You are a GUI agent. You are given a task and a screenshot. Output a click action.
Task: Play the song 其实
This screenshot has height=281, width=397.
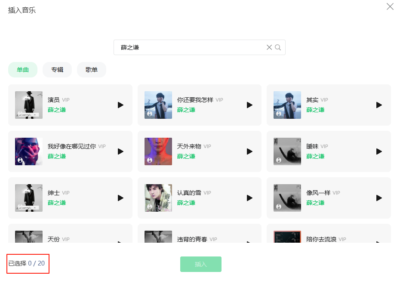coord(379,105)
